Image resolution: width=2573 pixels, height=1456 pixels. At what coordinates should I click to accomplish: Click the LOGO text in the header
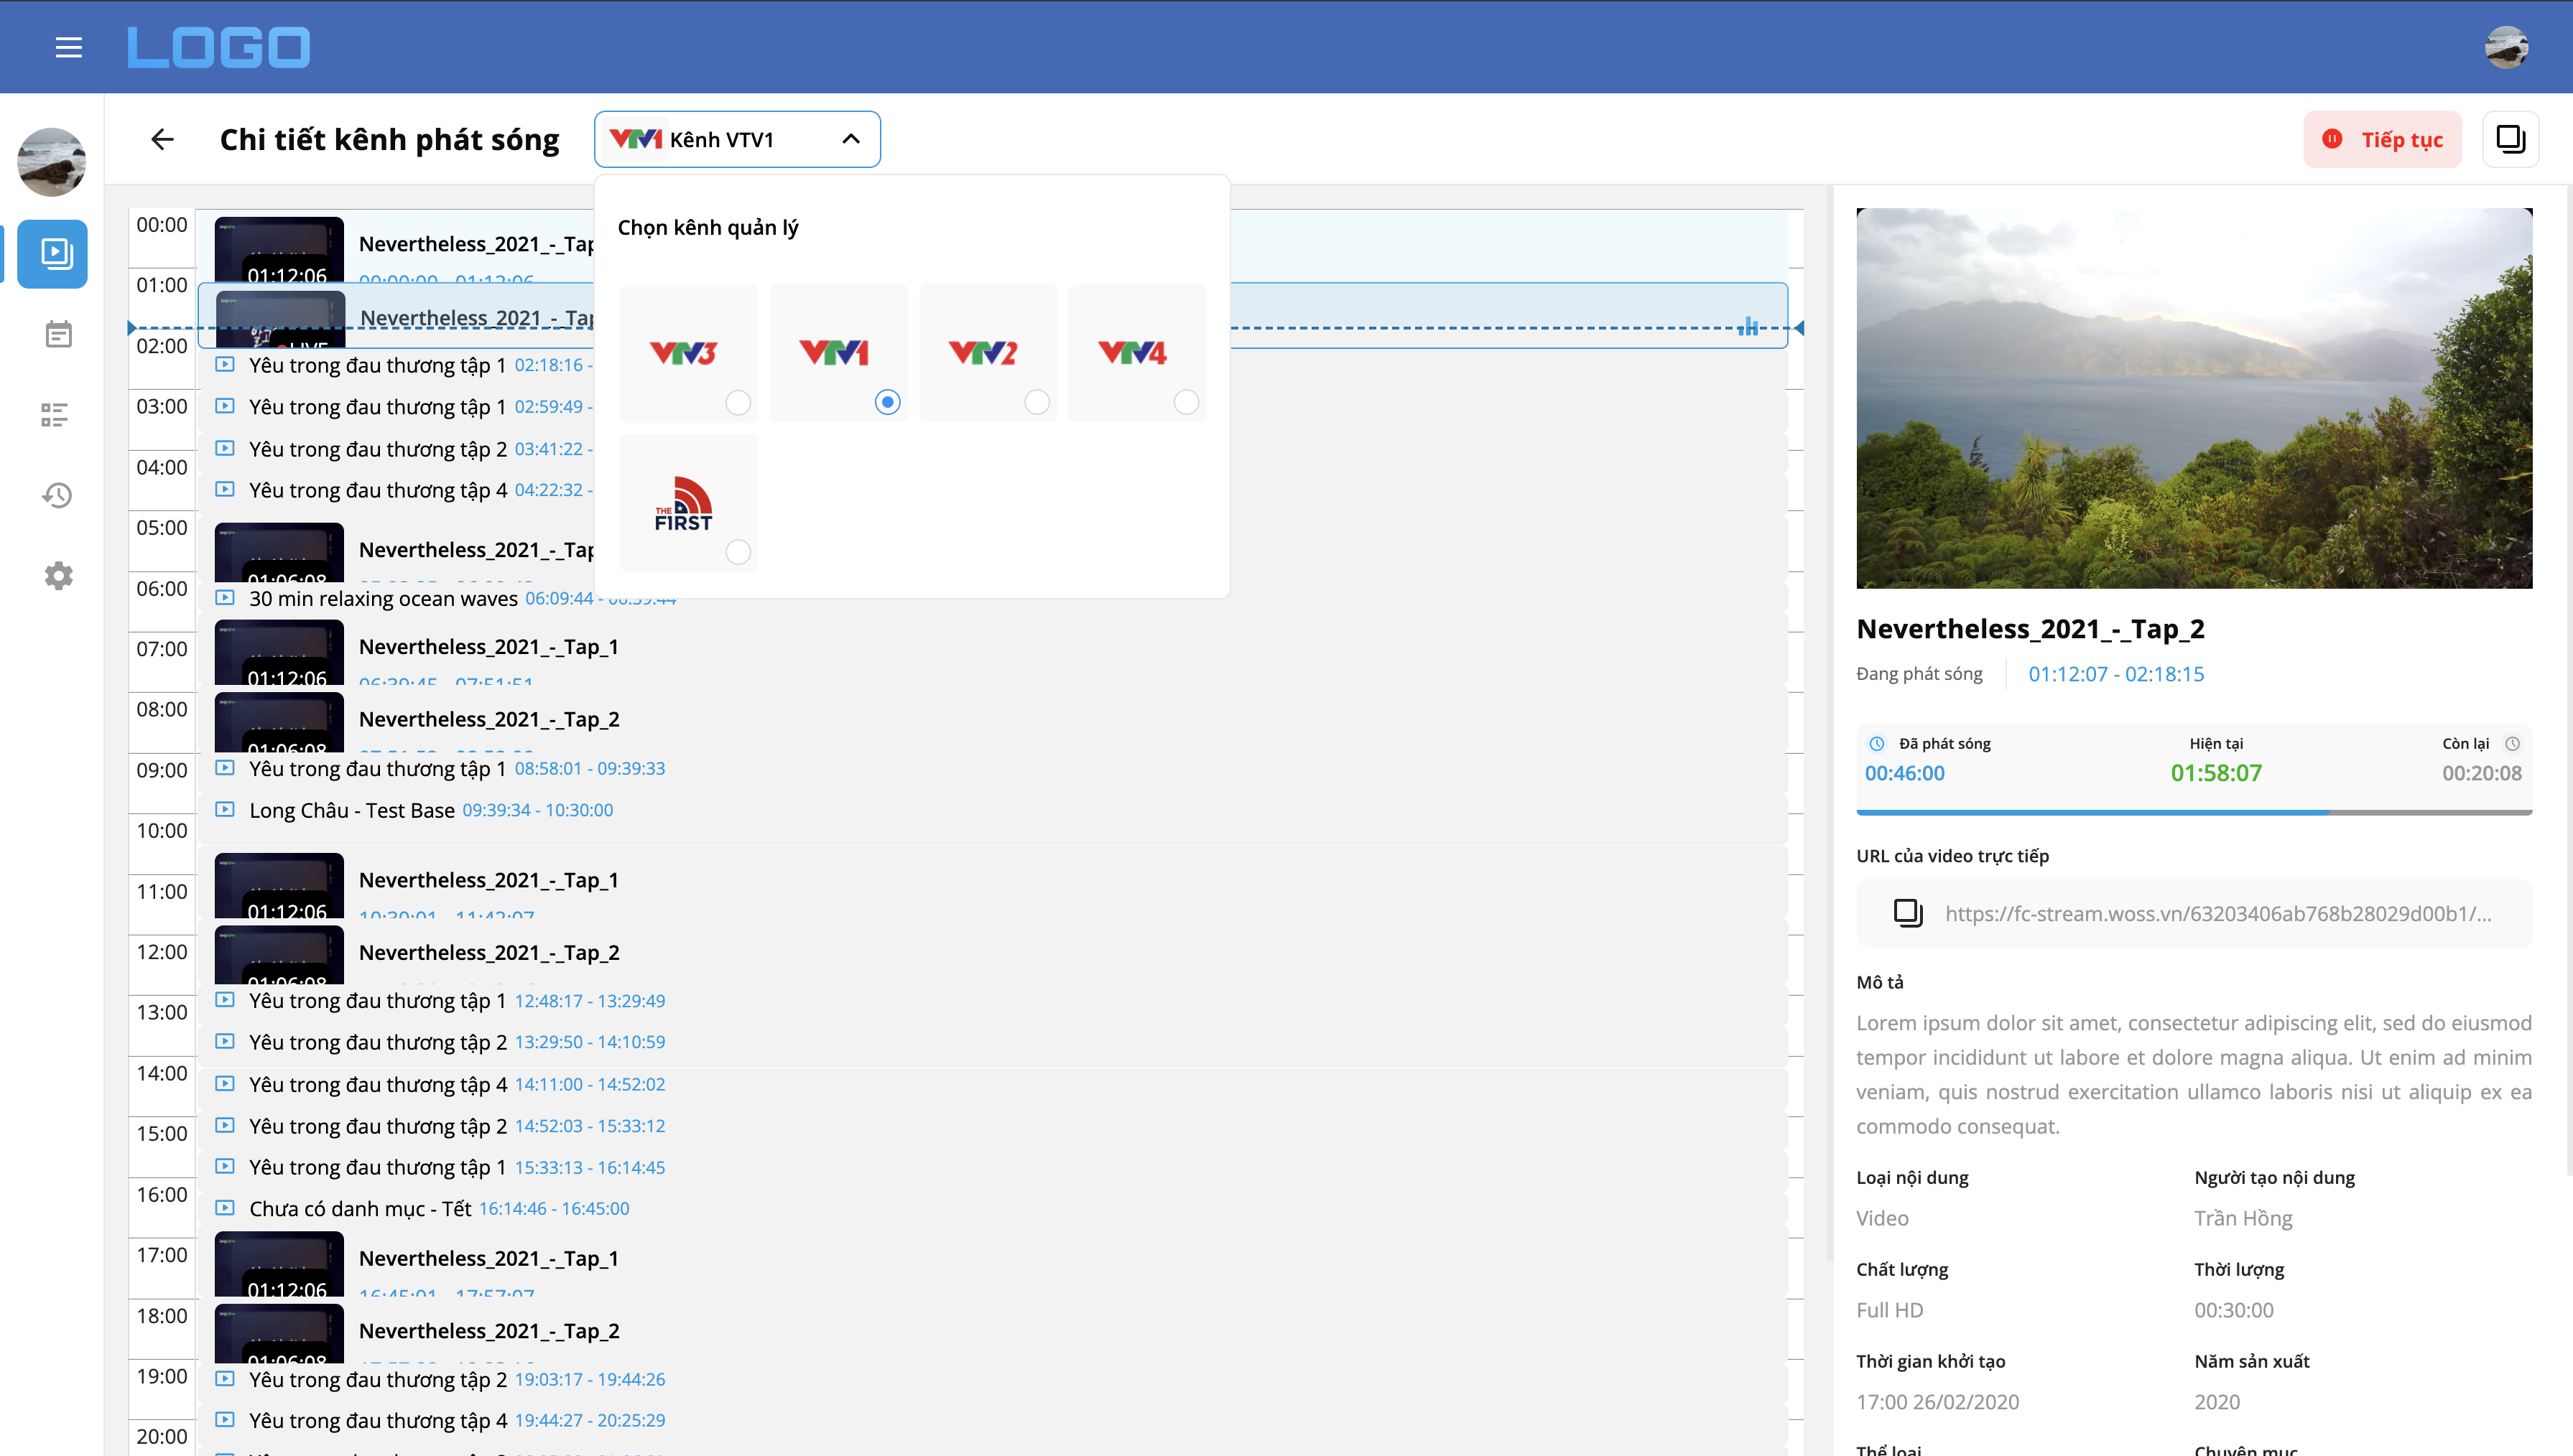click(x=218, y=46)
